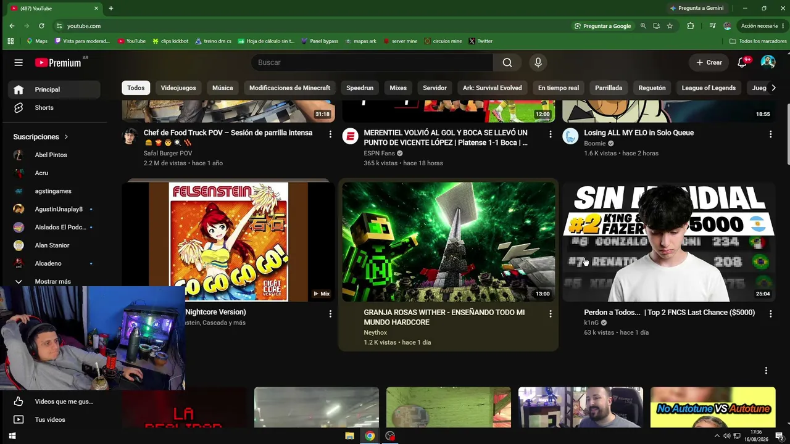Open the GRANJA ROSAS WITHER thumbnail
The height and width of the screenshot is (444, 790).
pyautogui.click(x=449, y=242)
